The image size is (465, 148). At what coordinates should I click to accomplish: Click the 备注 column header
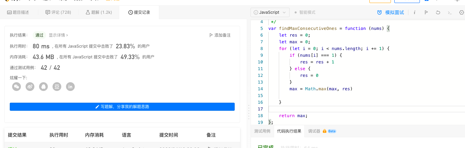click(211, 135)
